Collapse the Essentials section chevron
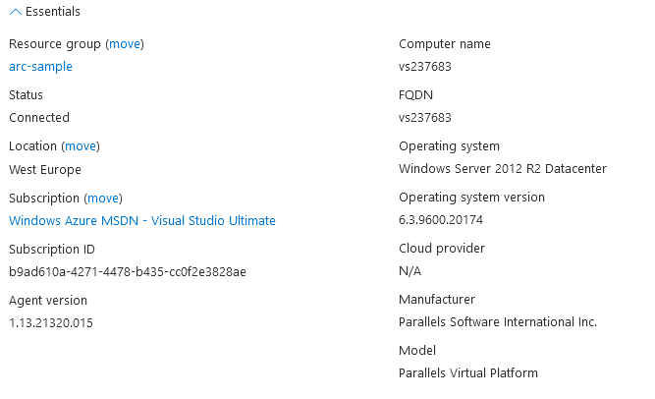Screen dimensions: 655x399 pyautogui.click(x=15, y=12)
